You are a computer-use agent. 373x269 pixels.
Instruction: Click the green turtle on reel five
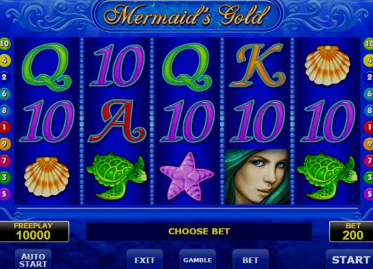tap(328, 176)
